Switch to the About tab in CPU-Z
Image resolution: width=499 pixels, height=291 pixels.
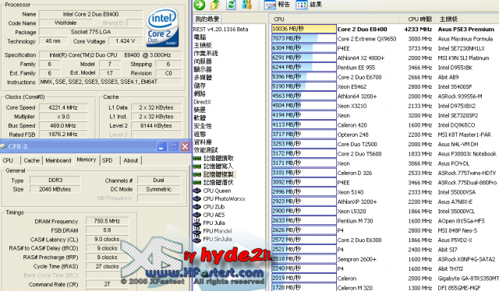(131, 160)
